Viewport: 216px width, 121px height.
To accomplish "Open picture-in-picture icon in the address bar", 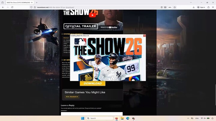I will click(165, 7).
